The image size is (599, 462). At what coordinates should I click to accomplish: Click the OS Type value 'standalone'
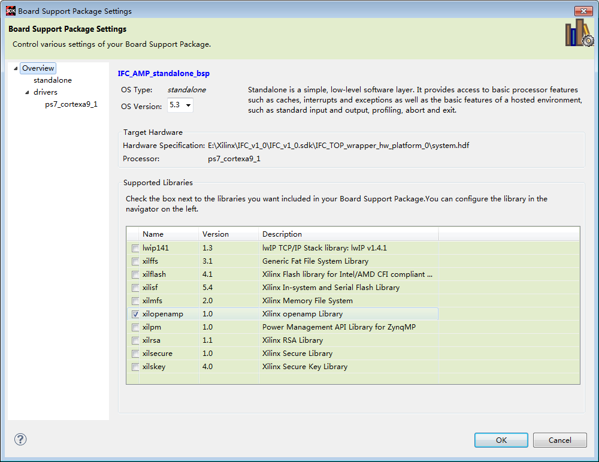pos(186,90)
